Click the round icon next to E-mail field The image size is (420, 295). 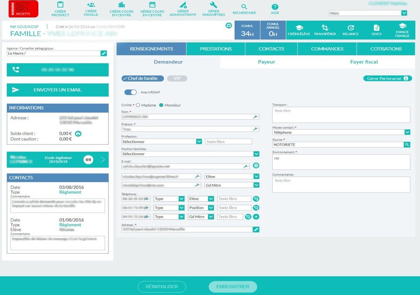[256, 165]
